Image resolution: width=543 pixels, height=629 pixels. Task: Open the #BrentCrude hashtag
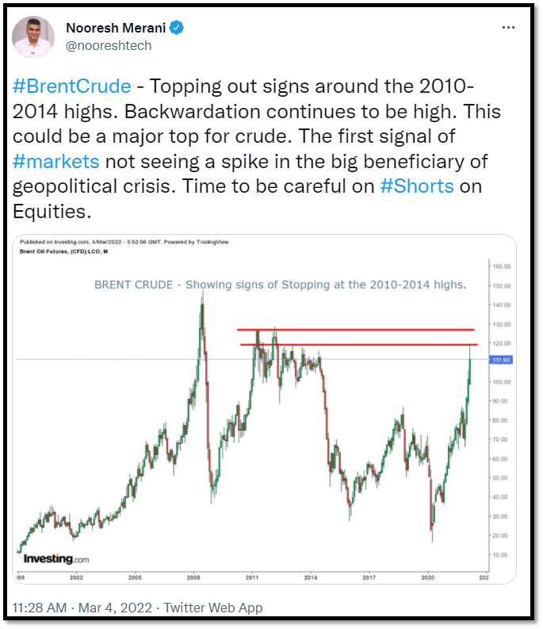tap(72, 86)
